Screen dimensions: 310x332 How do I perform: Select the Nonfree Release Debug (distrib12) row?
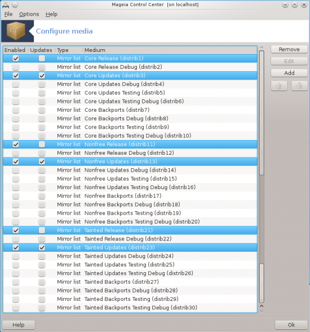click(x=130, y=153)
